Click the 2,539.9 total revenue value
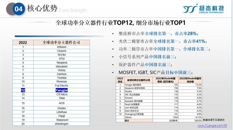 (173, 121)
